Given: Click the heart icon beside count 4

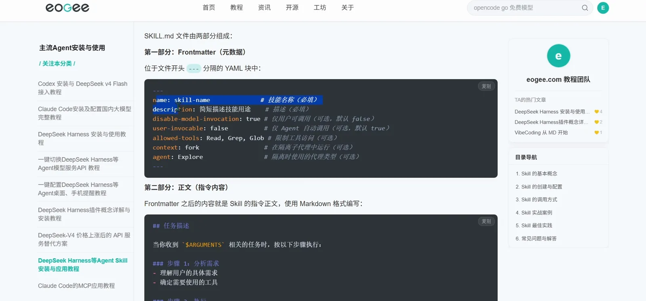Looking at the screenshot, I should point(596,112).
